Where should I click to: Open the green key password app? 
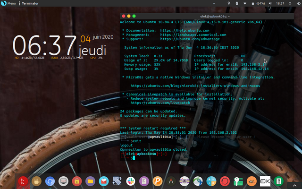(238, 181)
